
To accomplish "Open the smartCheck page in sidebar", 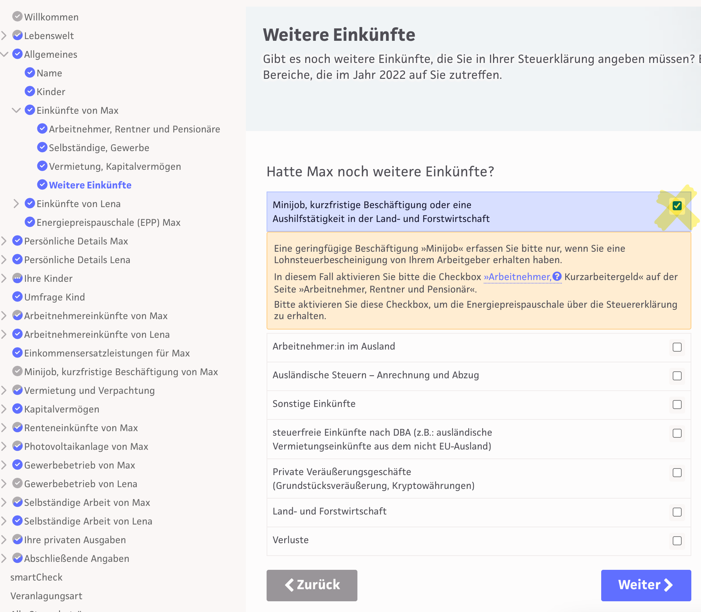I will (x=36, y=577).
